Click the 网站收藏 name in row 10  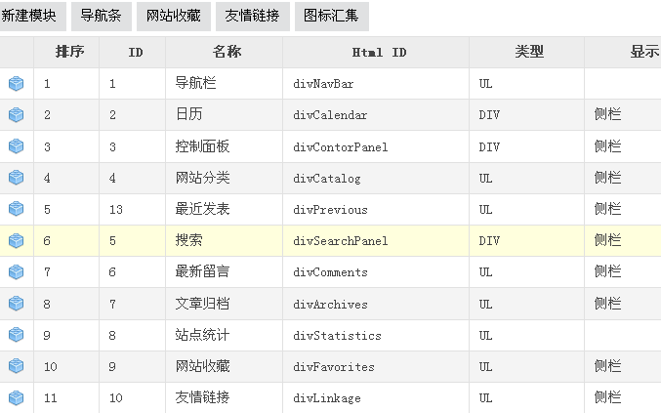pyautogui.click(x=203, y=366)
